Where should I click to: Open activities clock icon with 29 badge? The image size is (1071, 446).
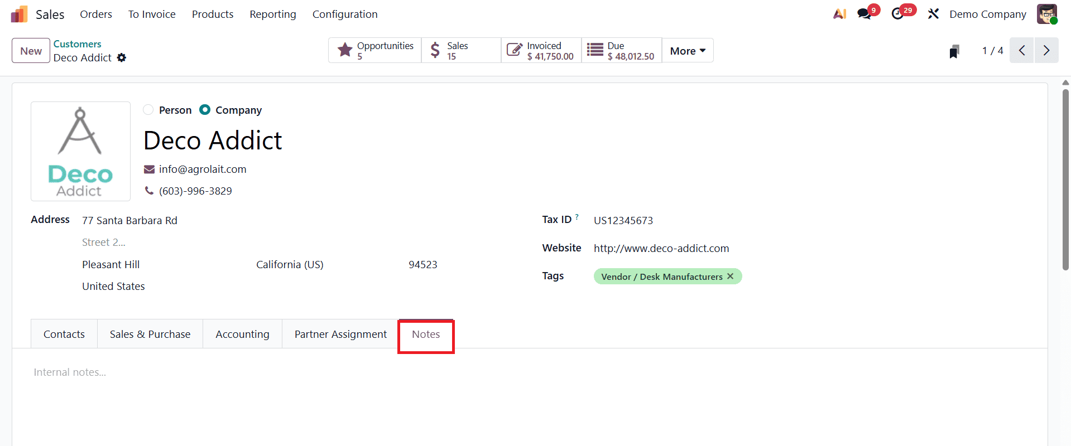click(x=897, y=14)
